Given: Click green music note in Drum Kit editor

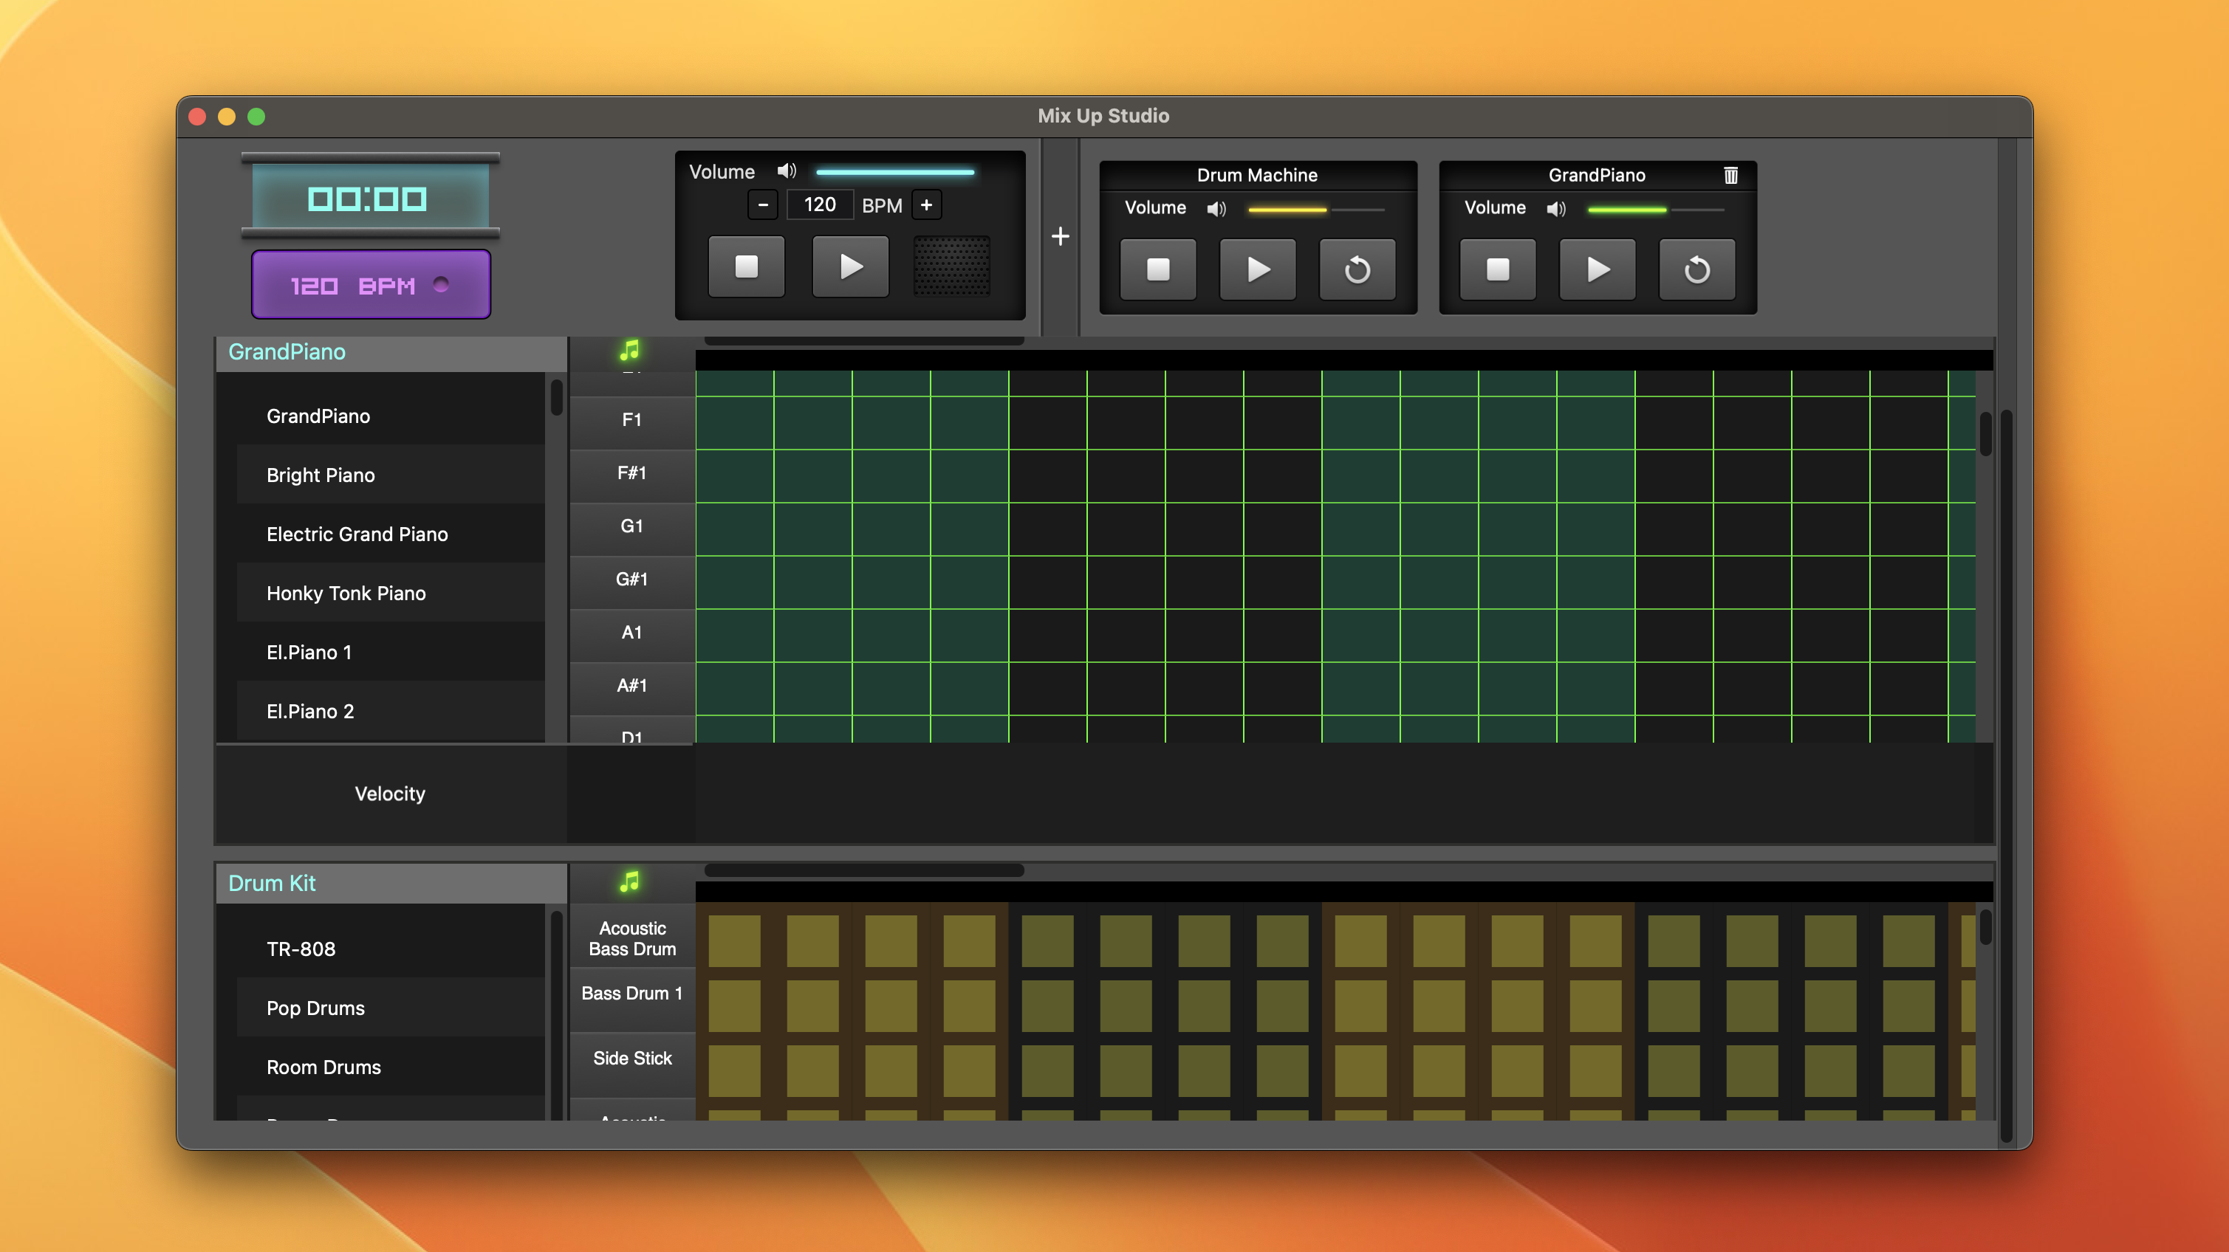Looking at the screenshot, I should 630,882.
